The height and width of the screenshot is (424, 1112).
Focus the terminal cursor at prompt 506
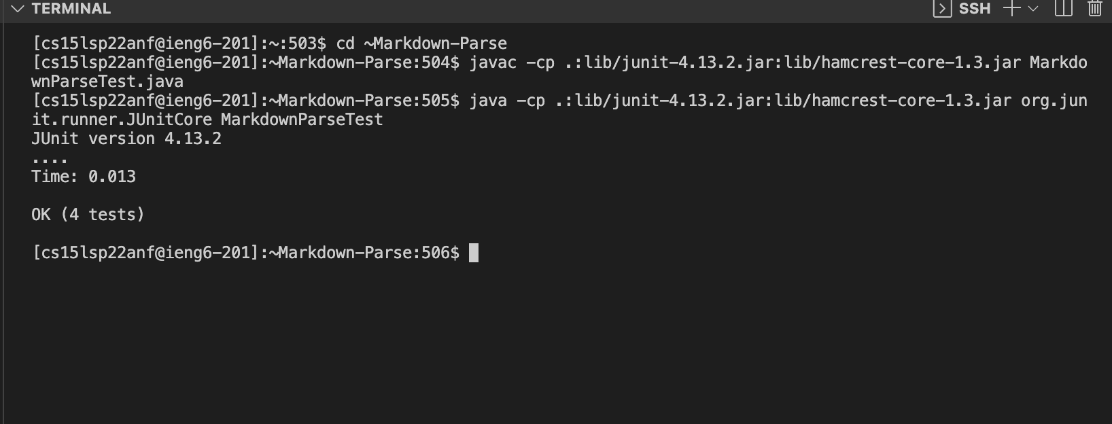(x=474, y=253)
